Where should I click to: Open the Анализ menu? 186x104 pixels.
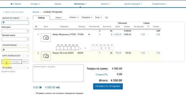105,4
